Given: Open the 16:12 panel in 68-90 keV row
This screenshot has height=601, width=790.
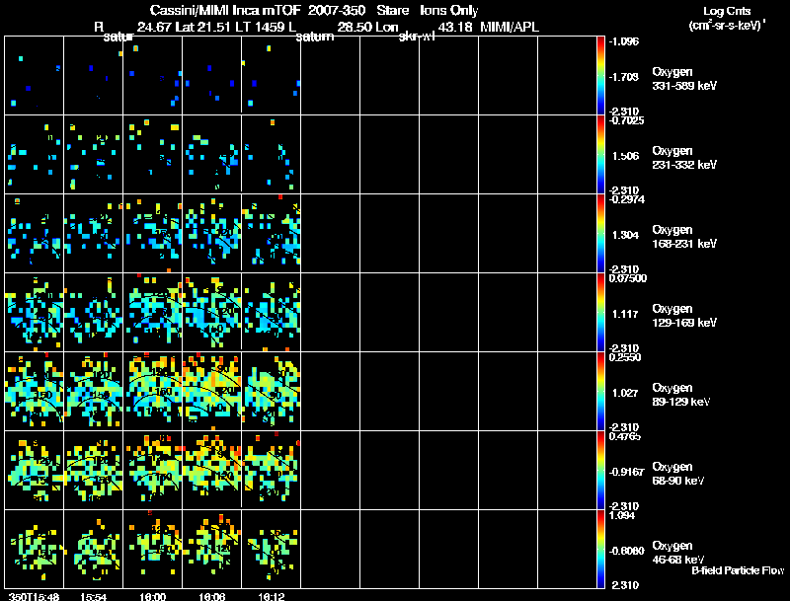Looking at the screenshot, I should point(271,470).
